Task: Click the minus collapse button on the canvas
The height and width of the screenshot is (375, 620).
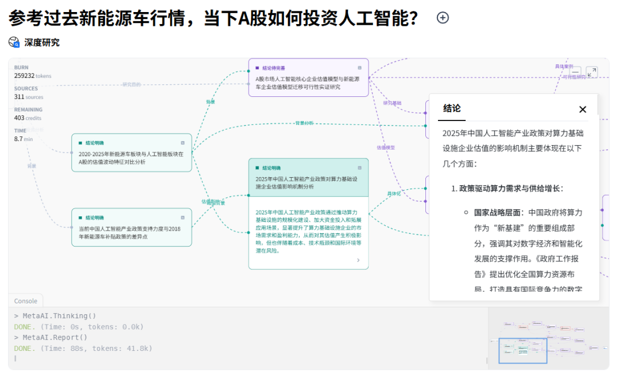Action: 575,72
